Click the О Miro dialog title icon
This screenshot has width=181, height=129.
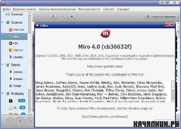[37, 25]
